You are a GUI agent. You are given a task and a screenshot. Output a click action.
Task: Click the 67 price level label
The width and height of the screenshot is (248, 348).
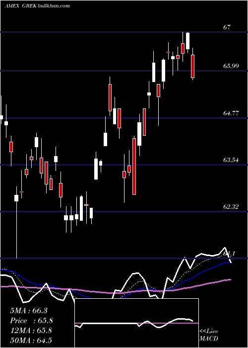[227, 27]
